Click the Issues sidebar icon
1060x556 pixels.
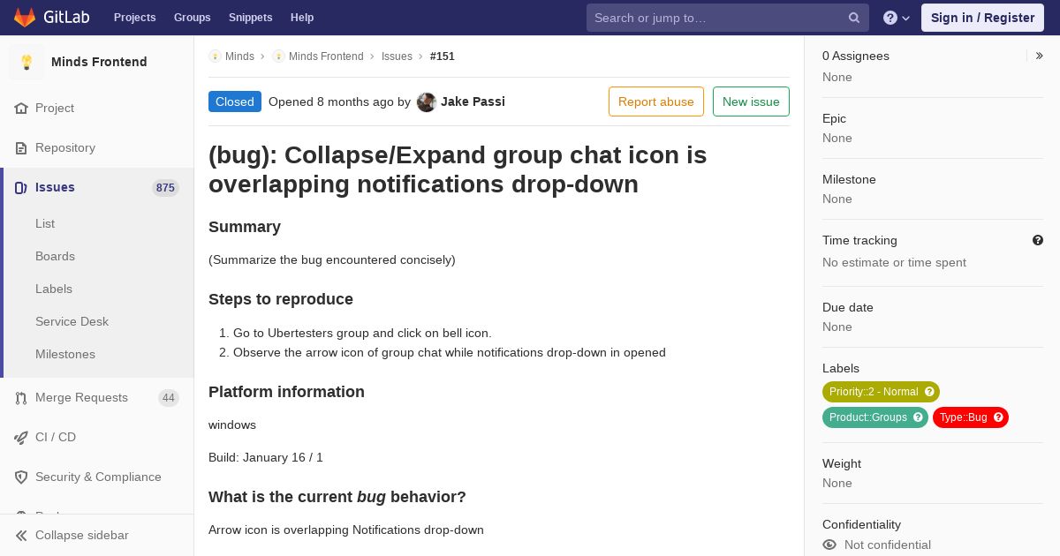pyautogui.click(x=21, y=187)
